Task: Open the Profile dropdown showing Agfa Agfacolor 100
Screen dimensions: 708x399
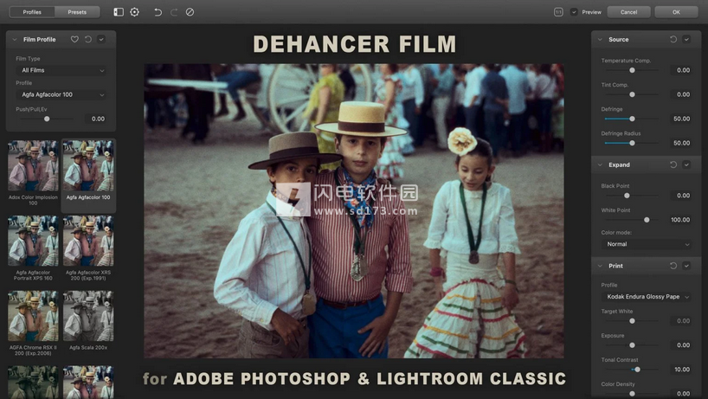Action: tap(61, 95)
